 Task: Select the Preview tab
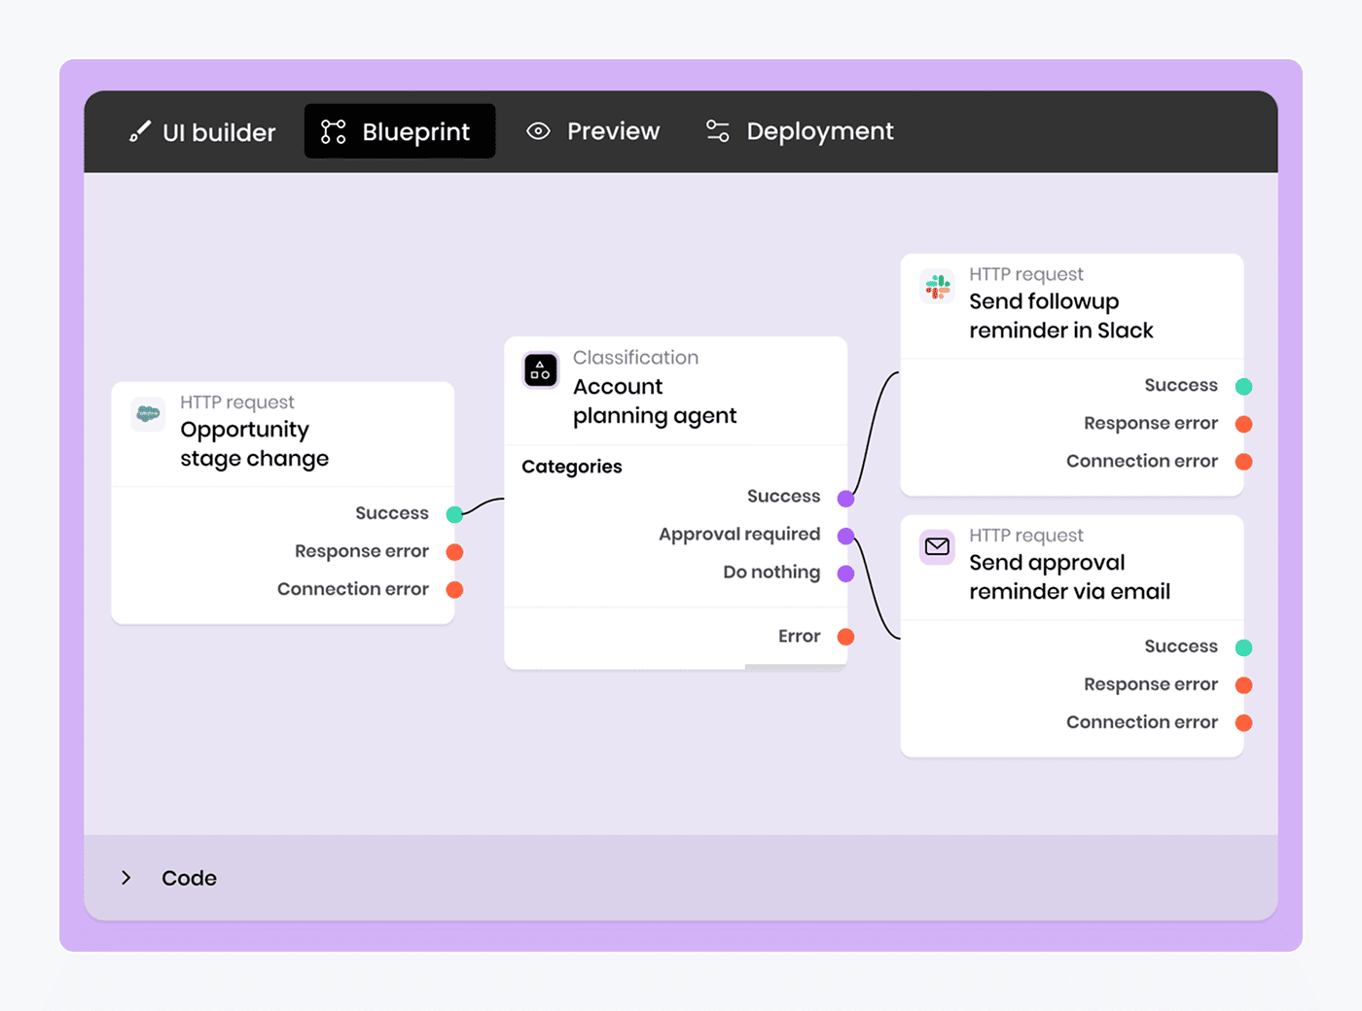coord(612,131)
